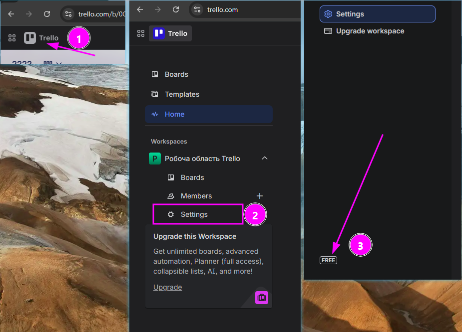This screenshot has width=462, height=332.
Task: Click Upgrade workspace in right panel
Action: 370,31
